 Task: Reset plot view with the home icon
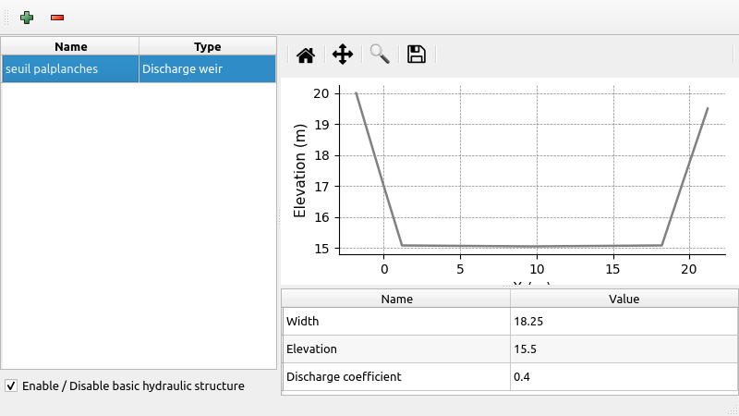(306, 55)
